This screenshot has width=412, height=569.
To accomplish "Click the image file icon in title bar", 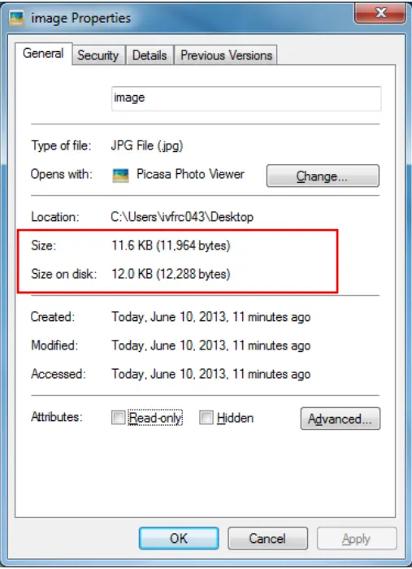I will click(17, 18).
